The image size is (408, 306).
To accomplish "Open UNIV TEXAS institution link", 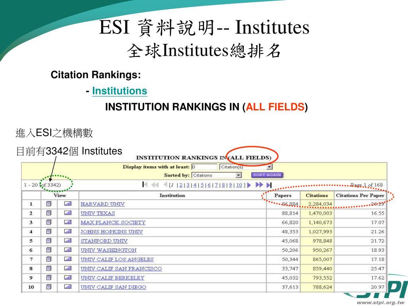I will point(98,214).
